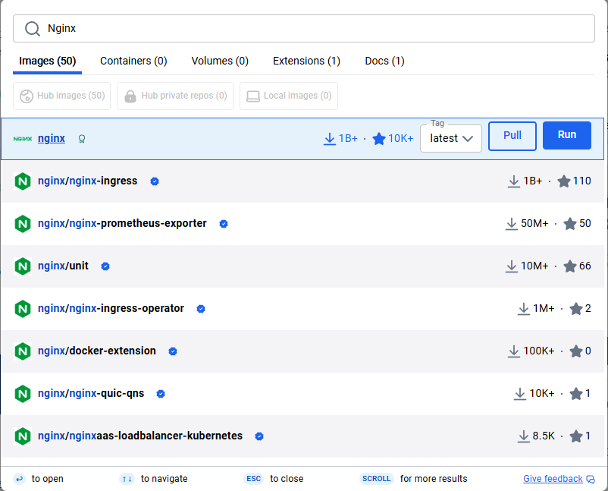Toggle the Hub images (50) filter

62,96
